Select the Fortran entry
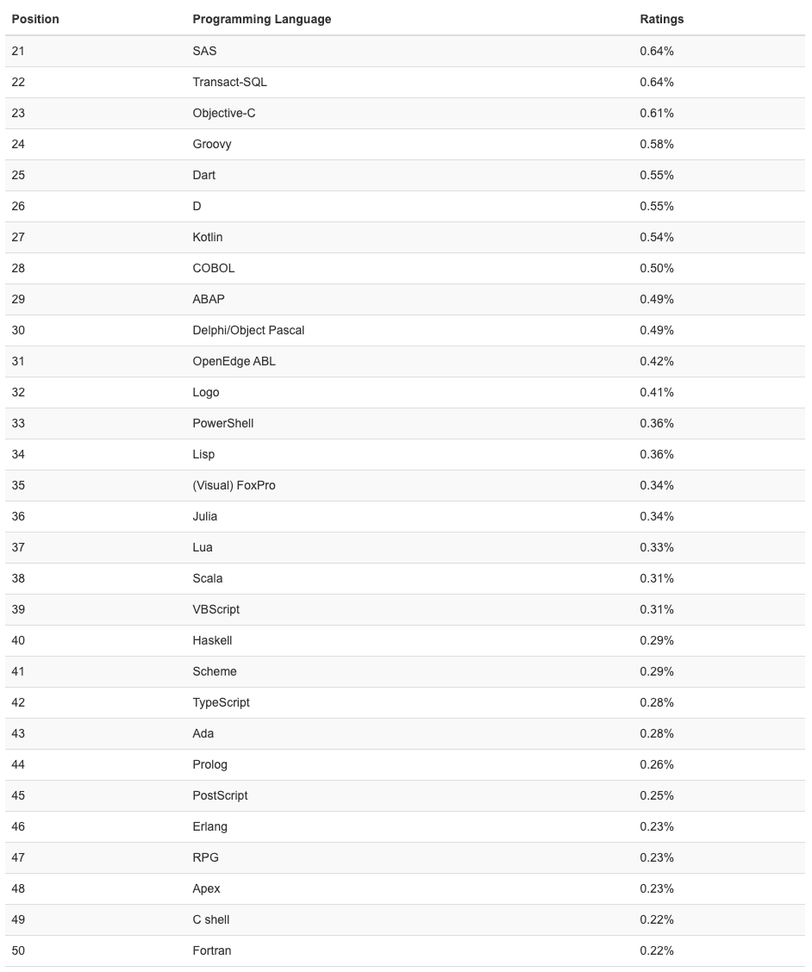This screenshot has width=812, height=972. [x=211, y=950]
